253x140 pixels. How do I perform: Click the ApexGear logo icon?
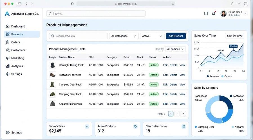7,14
